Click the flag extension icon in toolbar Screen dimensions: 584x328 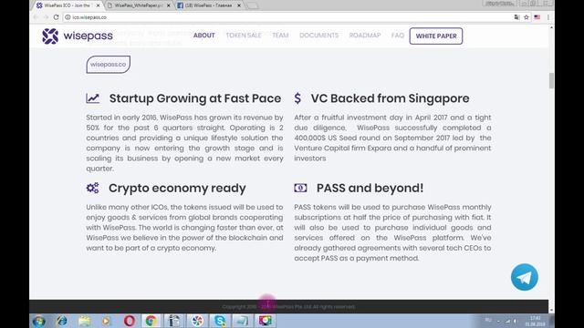(x=537, y=17)
